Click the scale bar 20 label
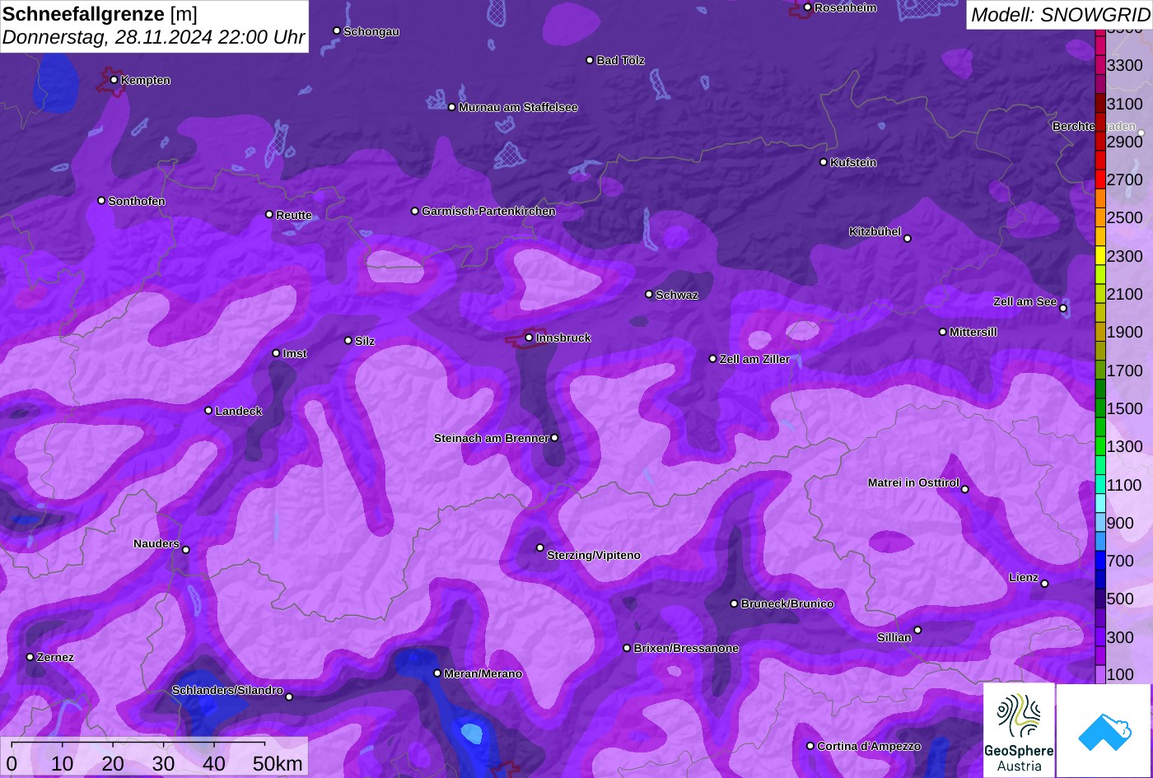The image size is (1153, 778). point(113,763)
